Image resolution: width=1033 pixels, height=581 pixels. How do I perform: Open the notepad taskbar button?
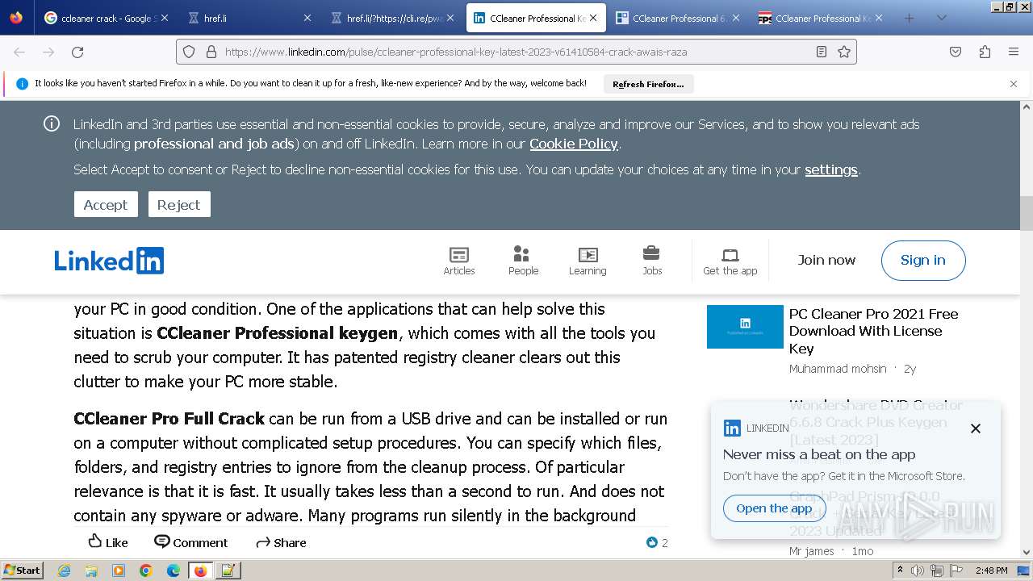(228, 571)
